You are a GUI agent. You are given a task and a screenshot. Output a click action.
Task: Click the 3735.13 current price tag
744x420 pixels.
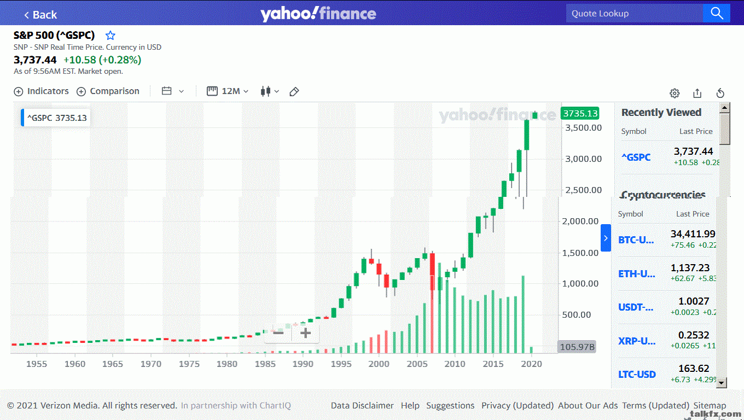tap(580, 114)
